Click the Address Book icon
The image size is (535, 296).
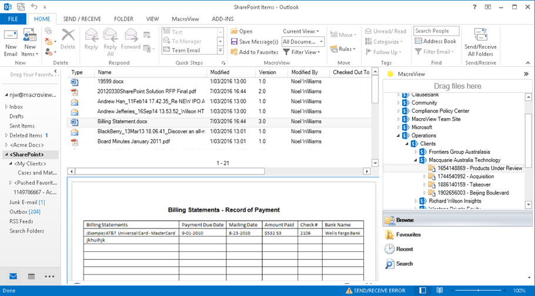tap(419, 41)
